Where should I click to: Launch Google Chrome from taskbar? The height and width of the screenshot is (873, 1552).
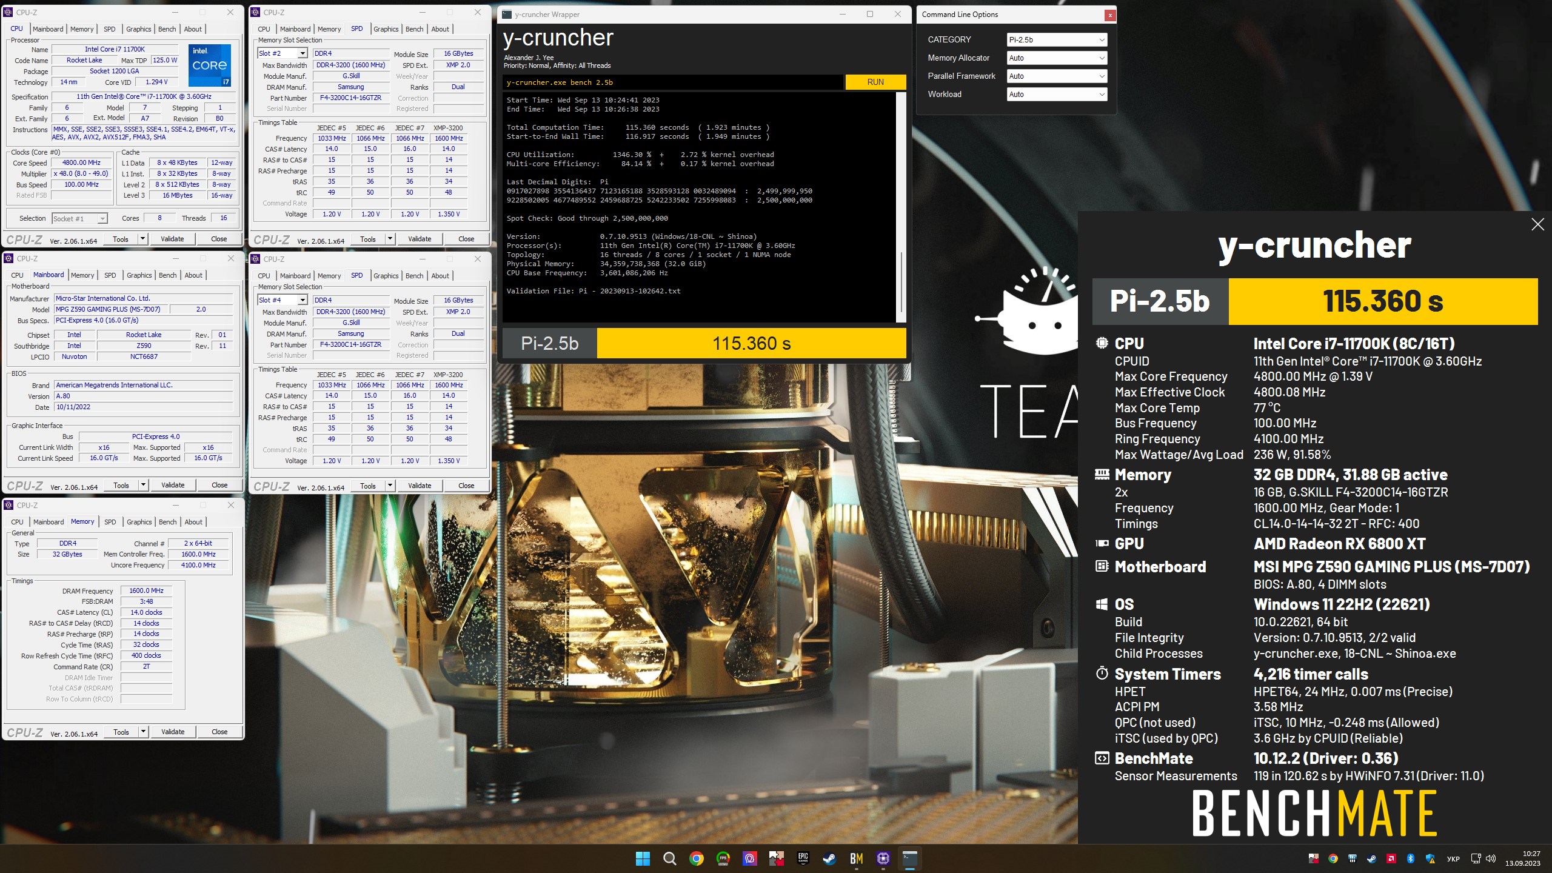point(696,858)
